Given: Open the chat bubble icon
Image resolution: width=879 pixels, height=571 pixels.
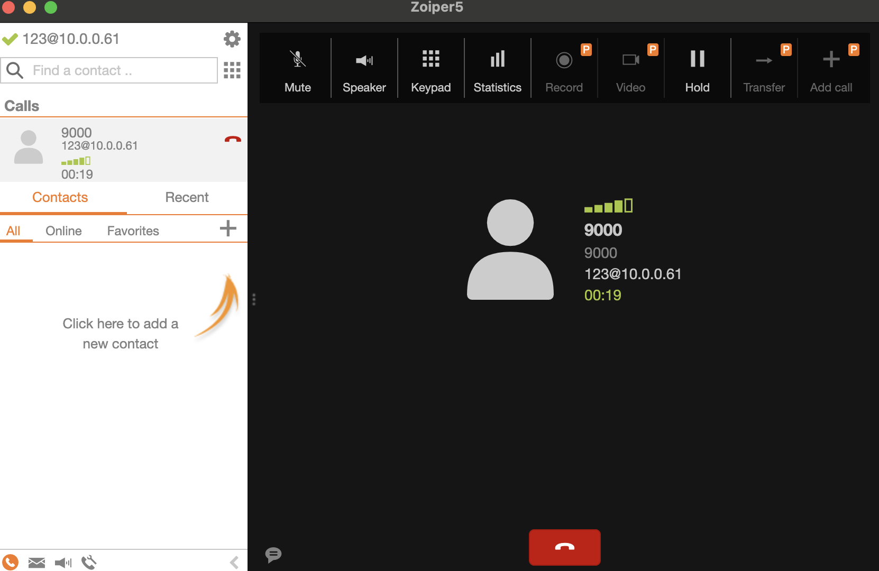Looking at the screenshot, I should tap(273, 555).
